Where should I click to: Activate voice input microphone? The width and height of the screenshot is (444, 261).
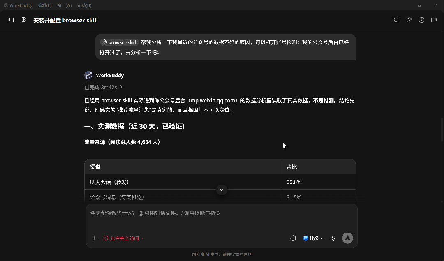pos(333,238)
